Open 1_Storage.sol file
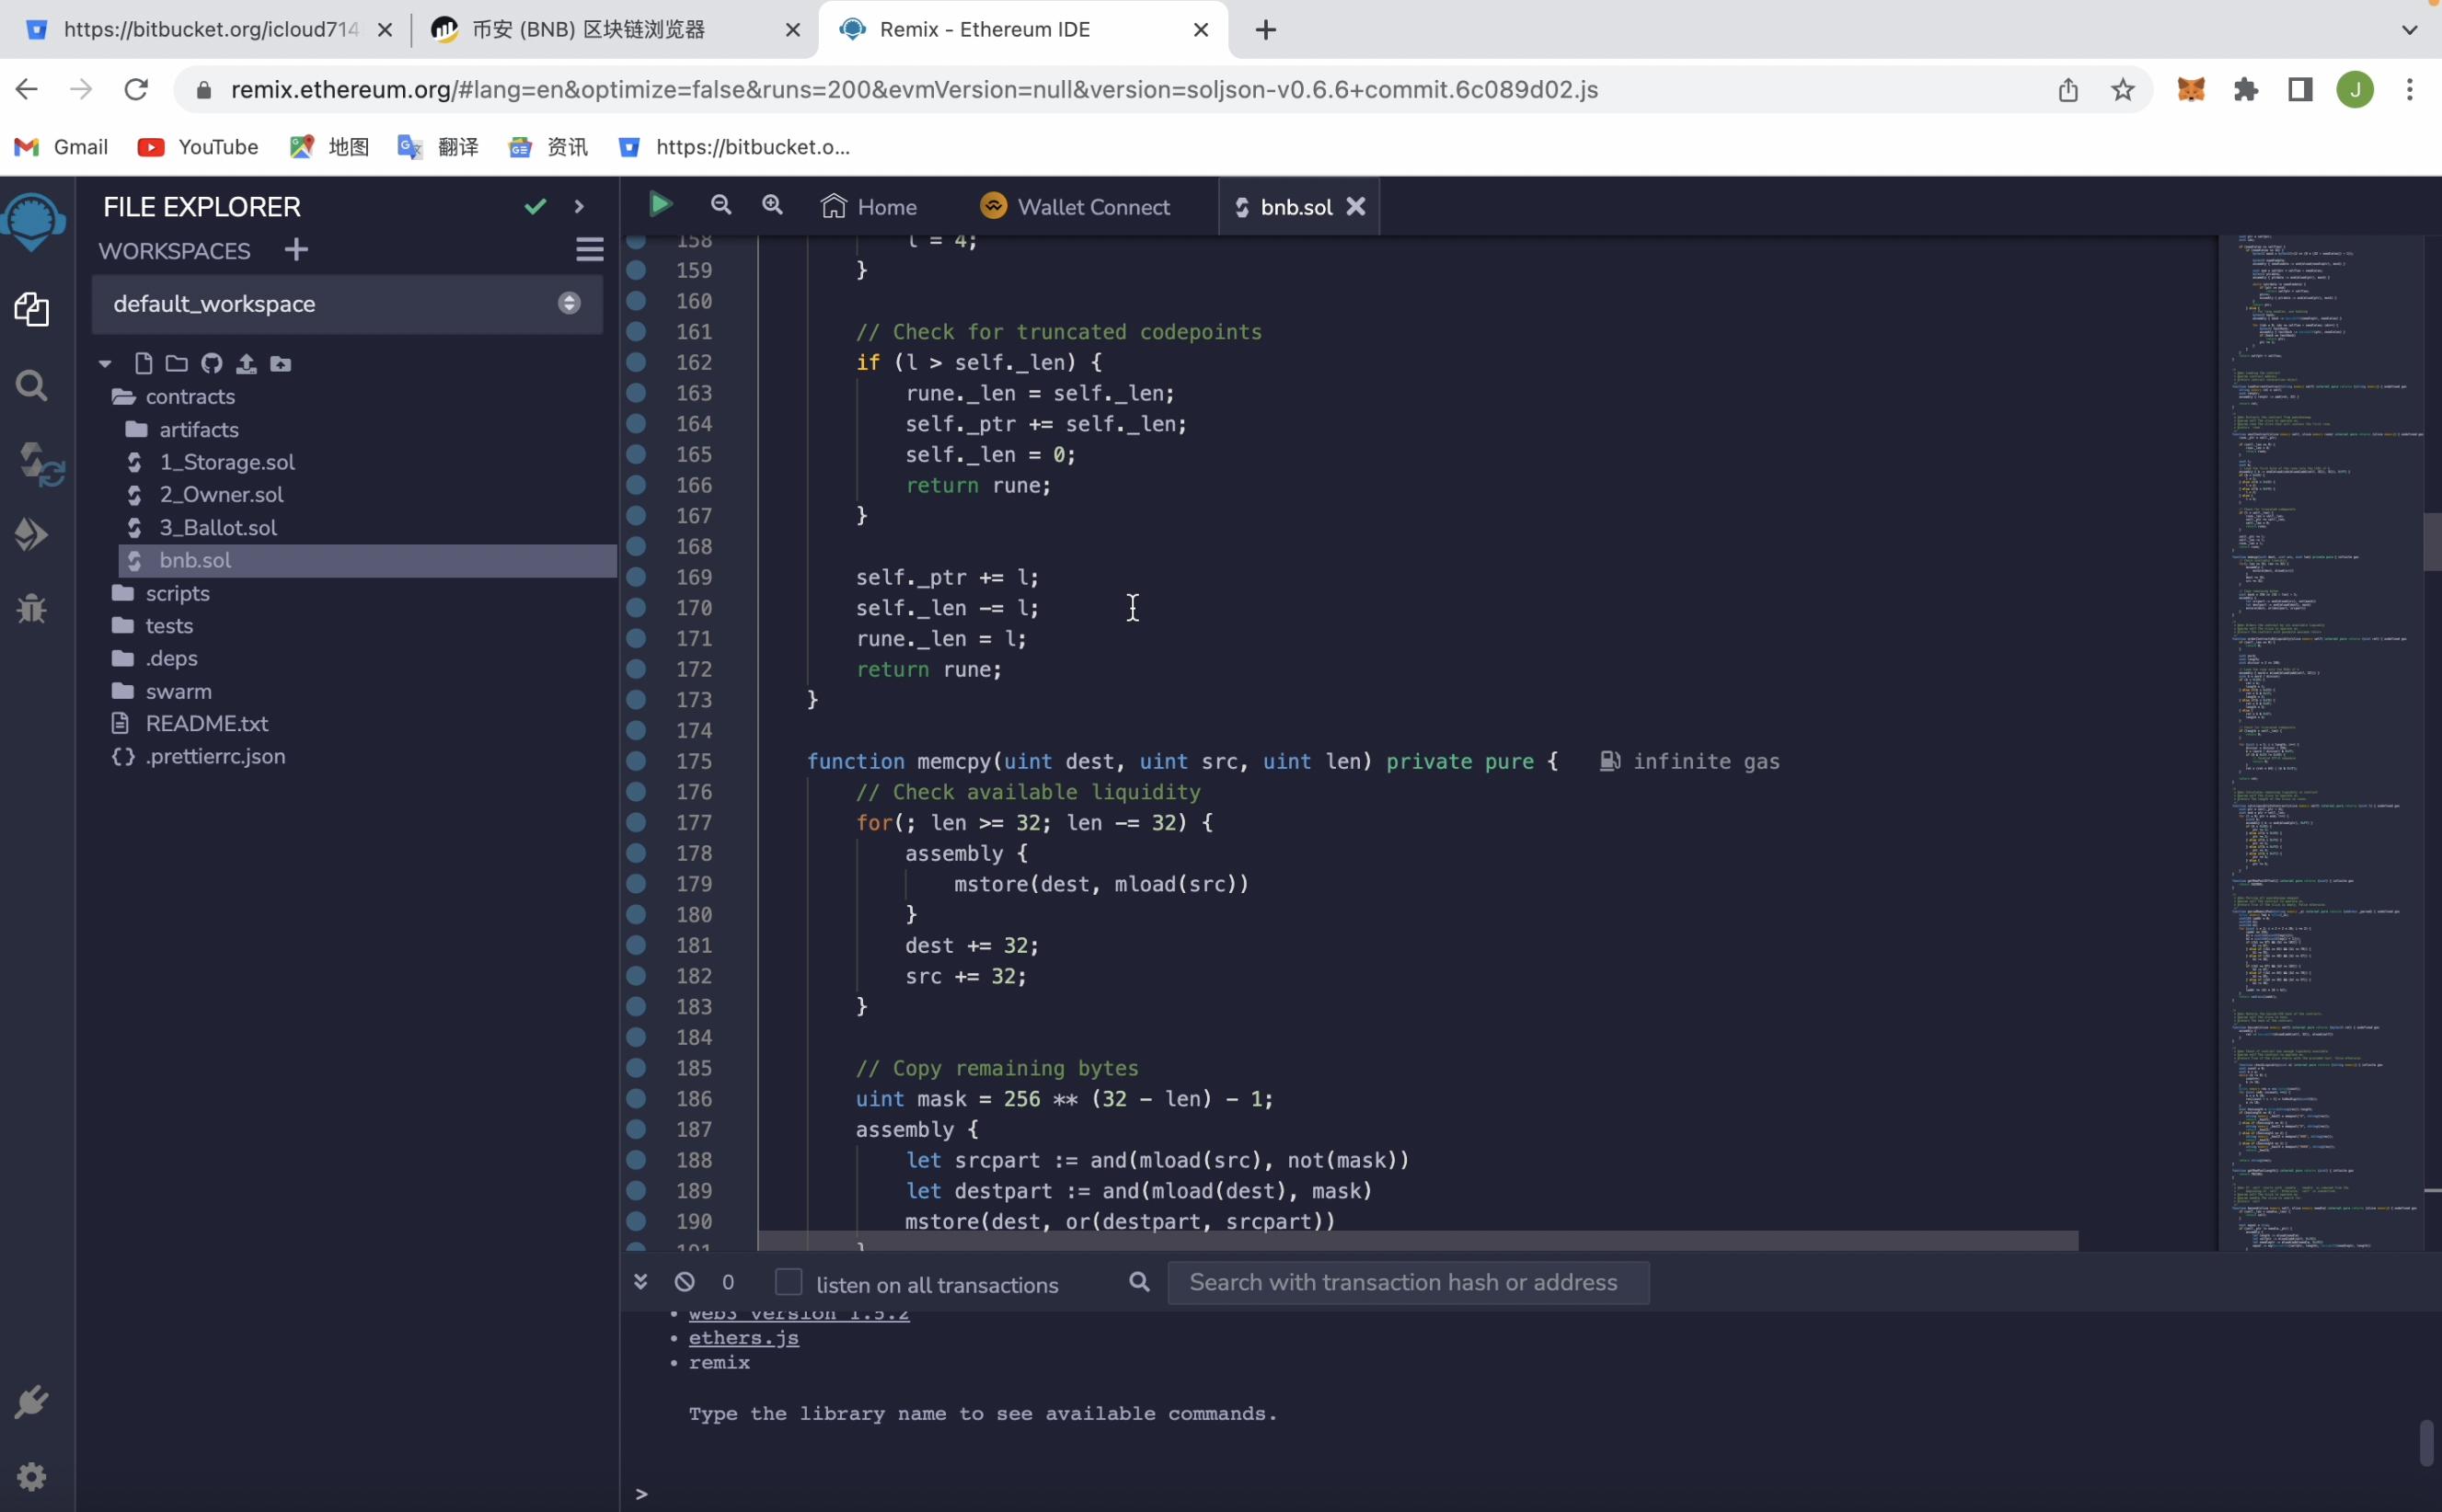 point(227,462)
